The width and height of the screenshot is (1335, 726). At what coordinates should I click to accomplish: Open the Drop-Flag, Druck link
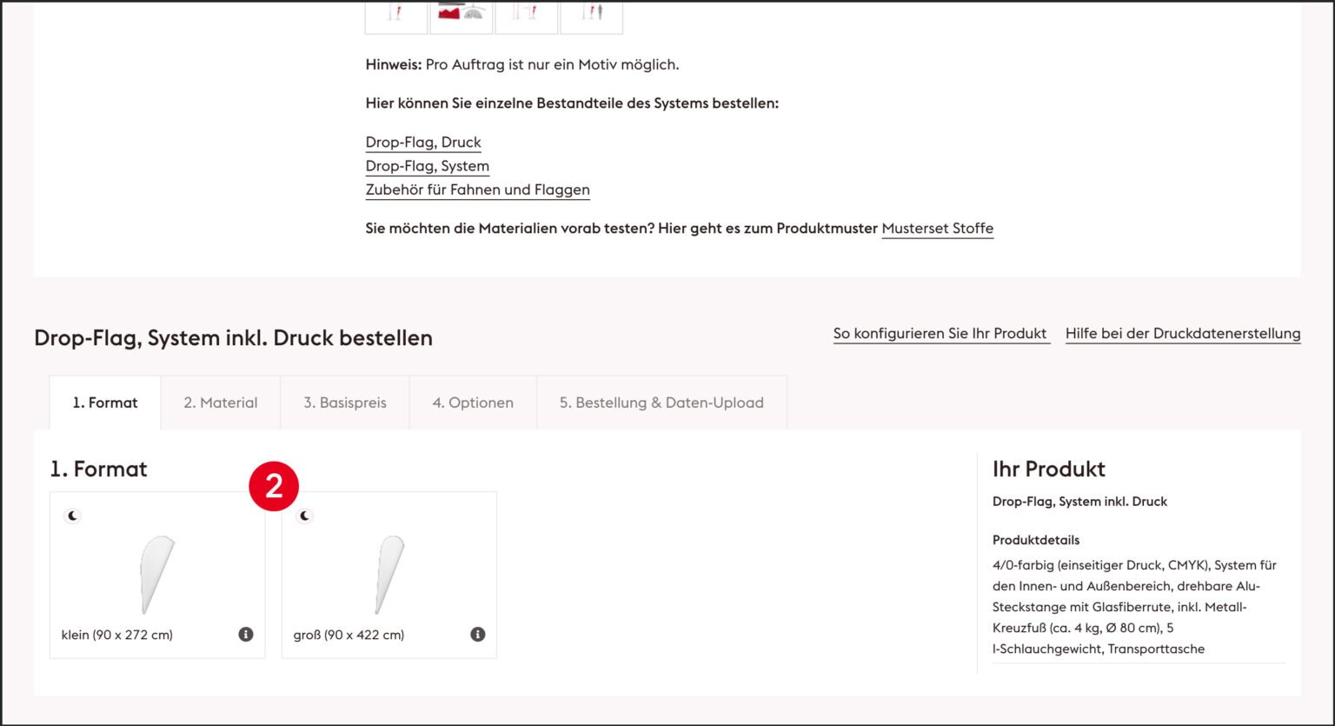click(423, 142)
